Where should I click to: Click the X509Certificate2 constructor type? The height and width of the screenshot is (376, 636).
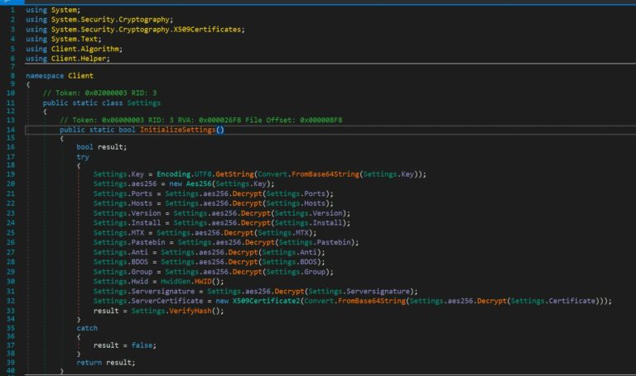click(266, 301)
